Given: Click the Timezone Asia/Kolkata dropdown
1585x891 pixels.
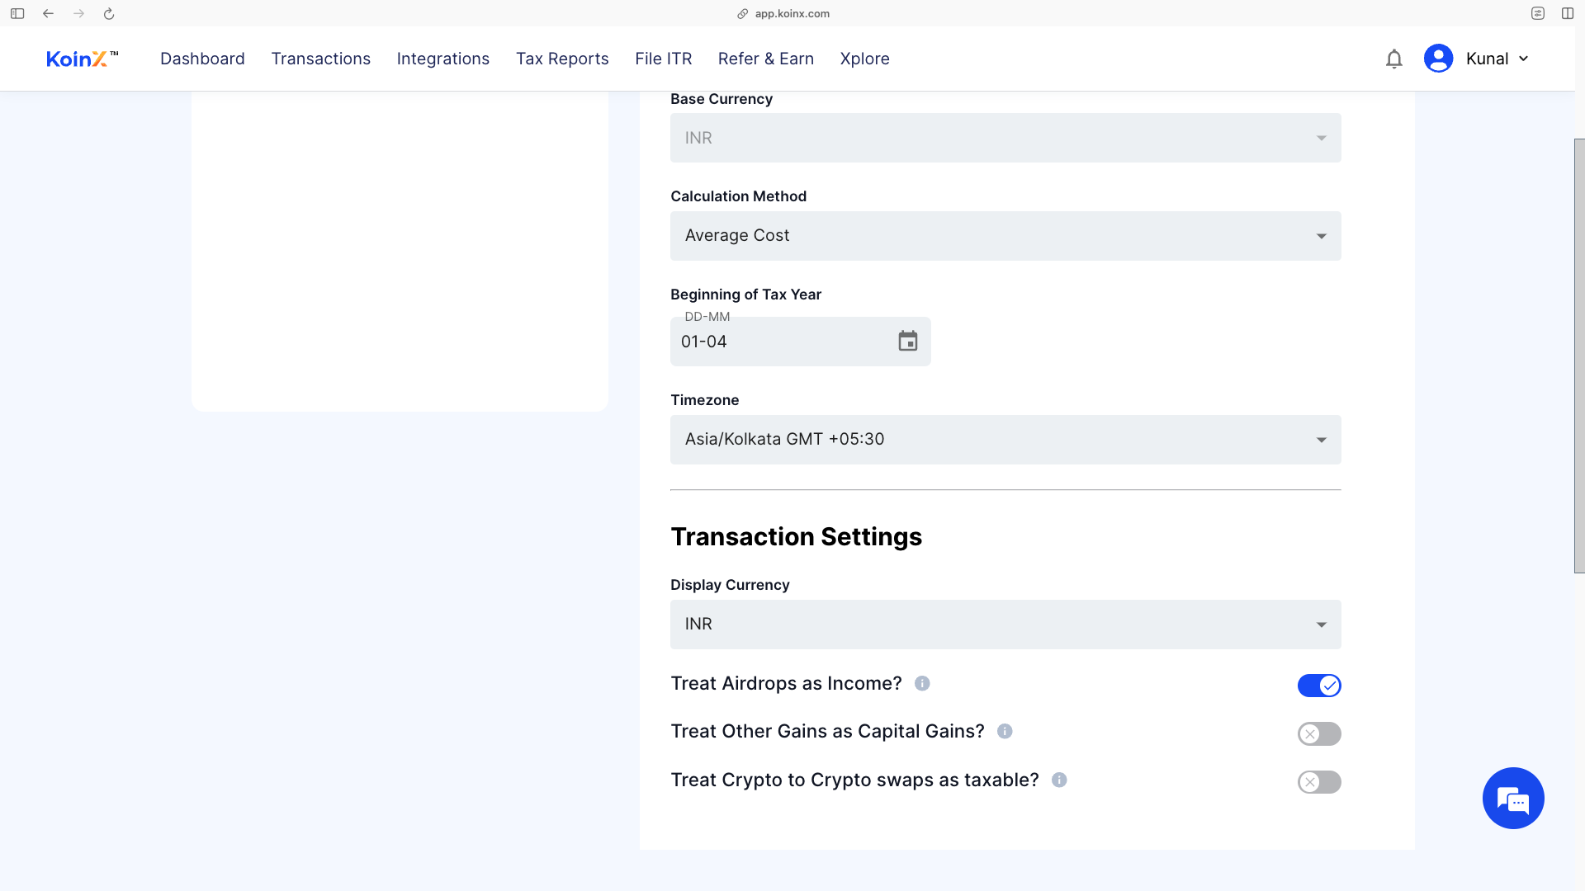Looking at the screenshot, I should coord(1005,438).
